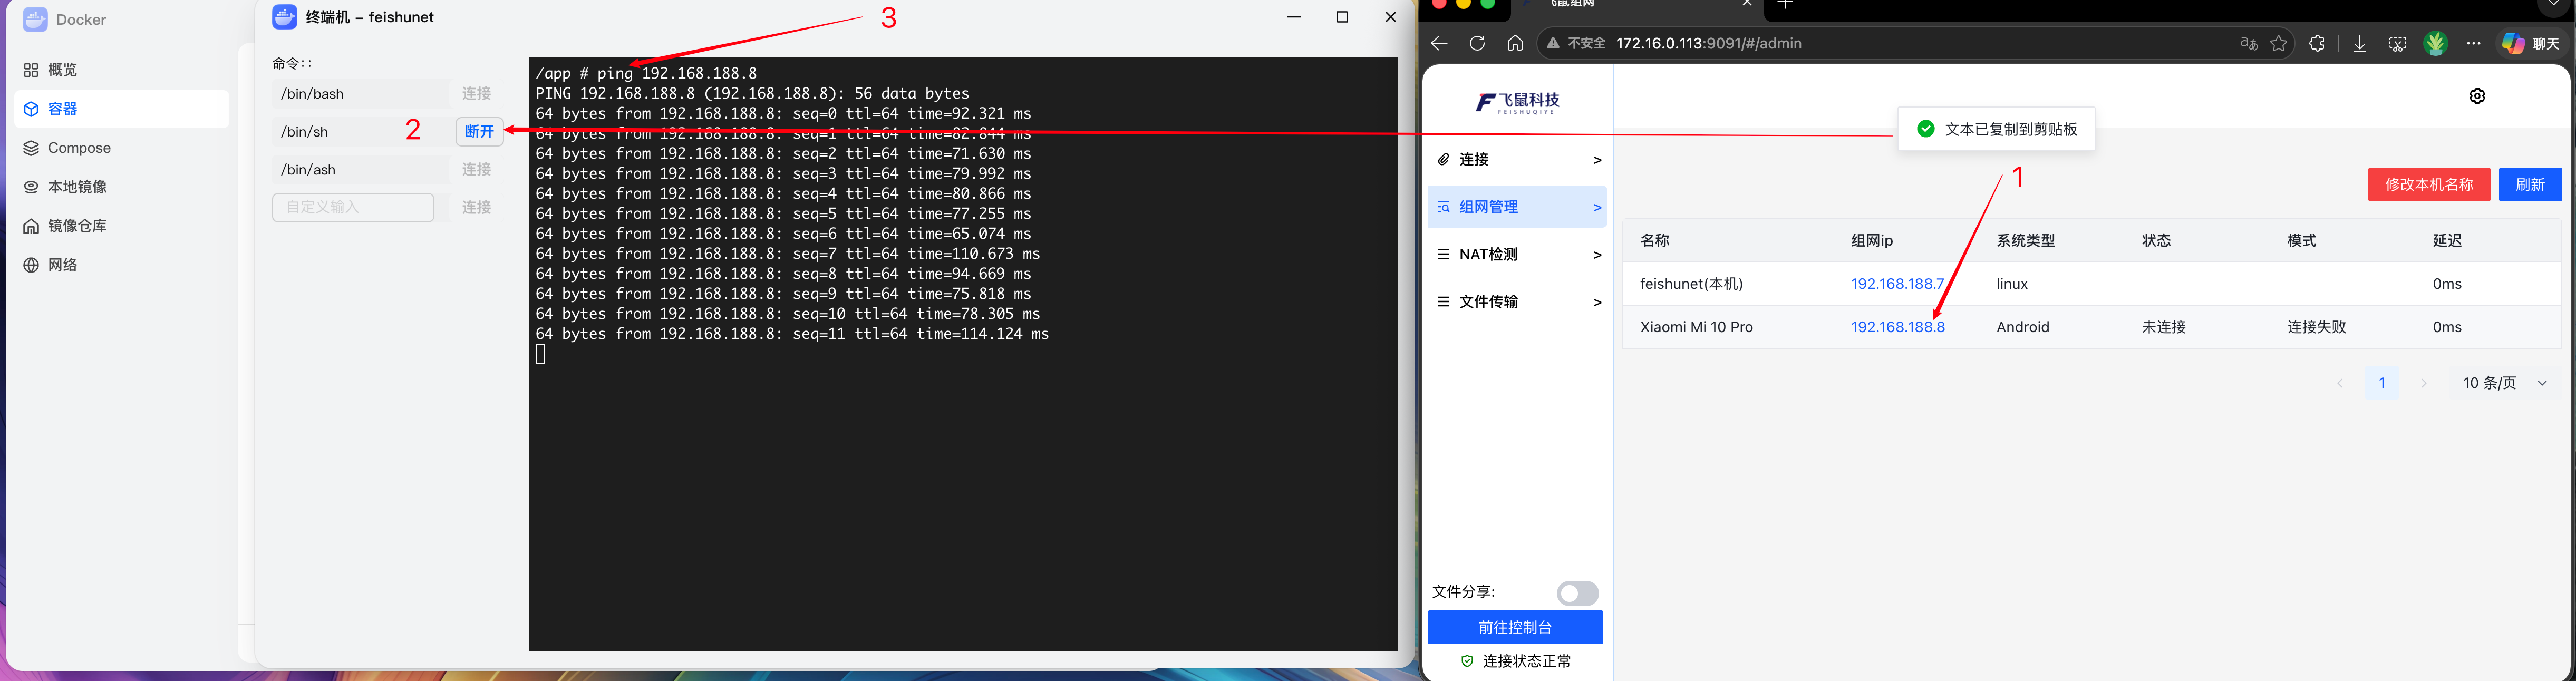This screenshot has width=2576, height=681.
Task: Click inside the terminal output area
Action: pos(963,354)
